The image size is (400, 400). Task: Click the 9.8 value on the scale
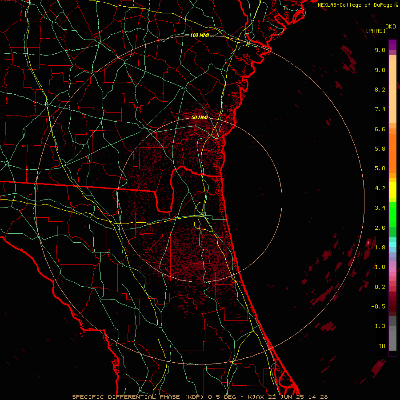click(x=380, y=50)
